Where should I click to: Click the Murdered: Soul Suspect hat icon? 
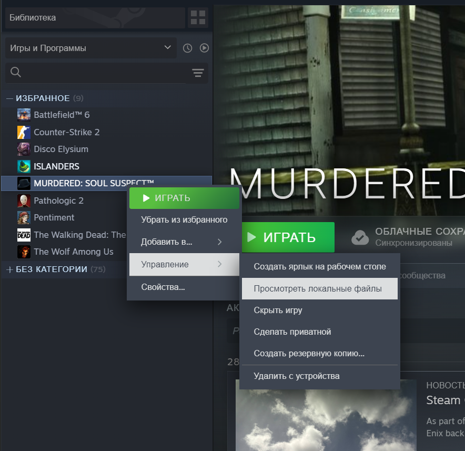coord(24,183)
